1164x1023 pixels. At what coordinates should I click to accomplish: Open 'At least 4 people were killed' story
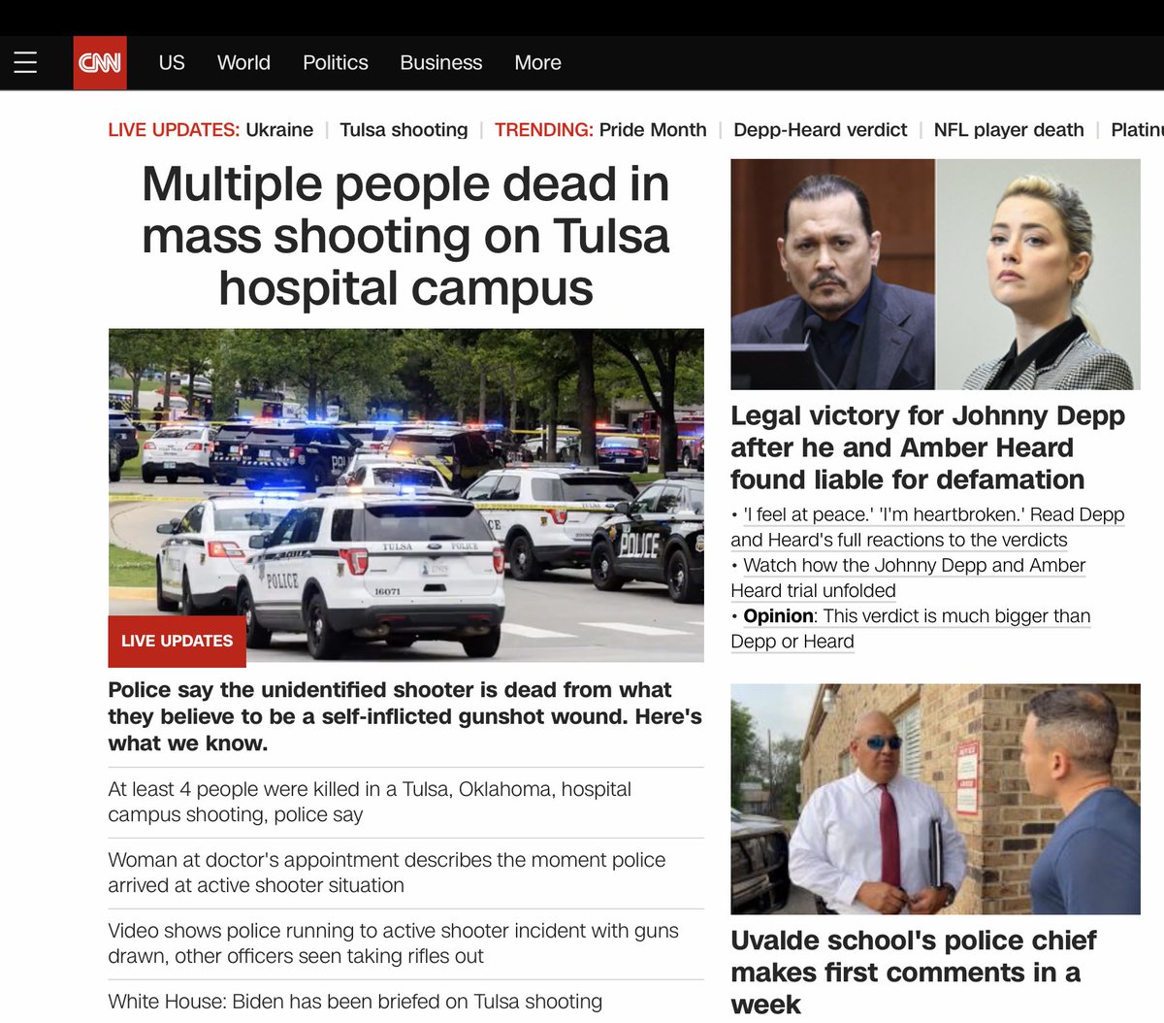(x=370, y=802)
